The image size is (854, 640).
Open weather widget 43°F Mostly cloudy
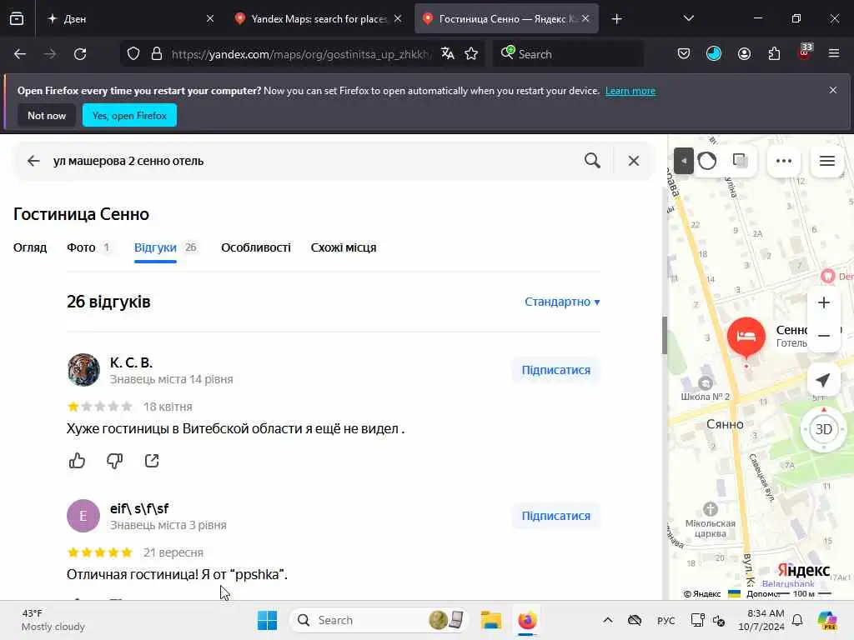(53, 620)
